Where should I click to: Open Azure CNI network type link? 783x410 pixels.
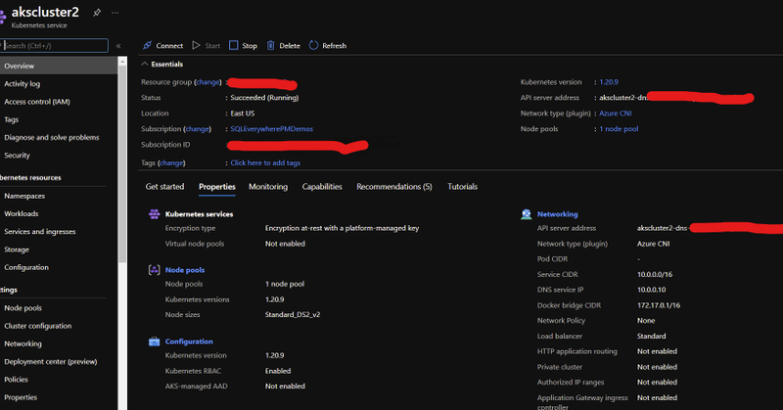click(616, 114)
